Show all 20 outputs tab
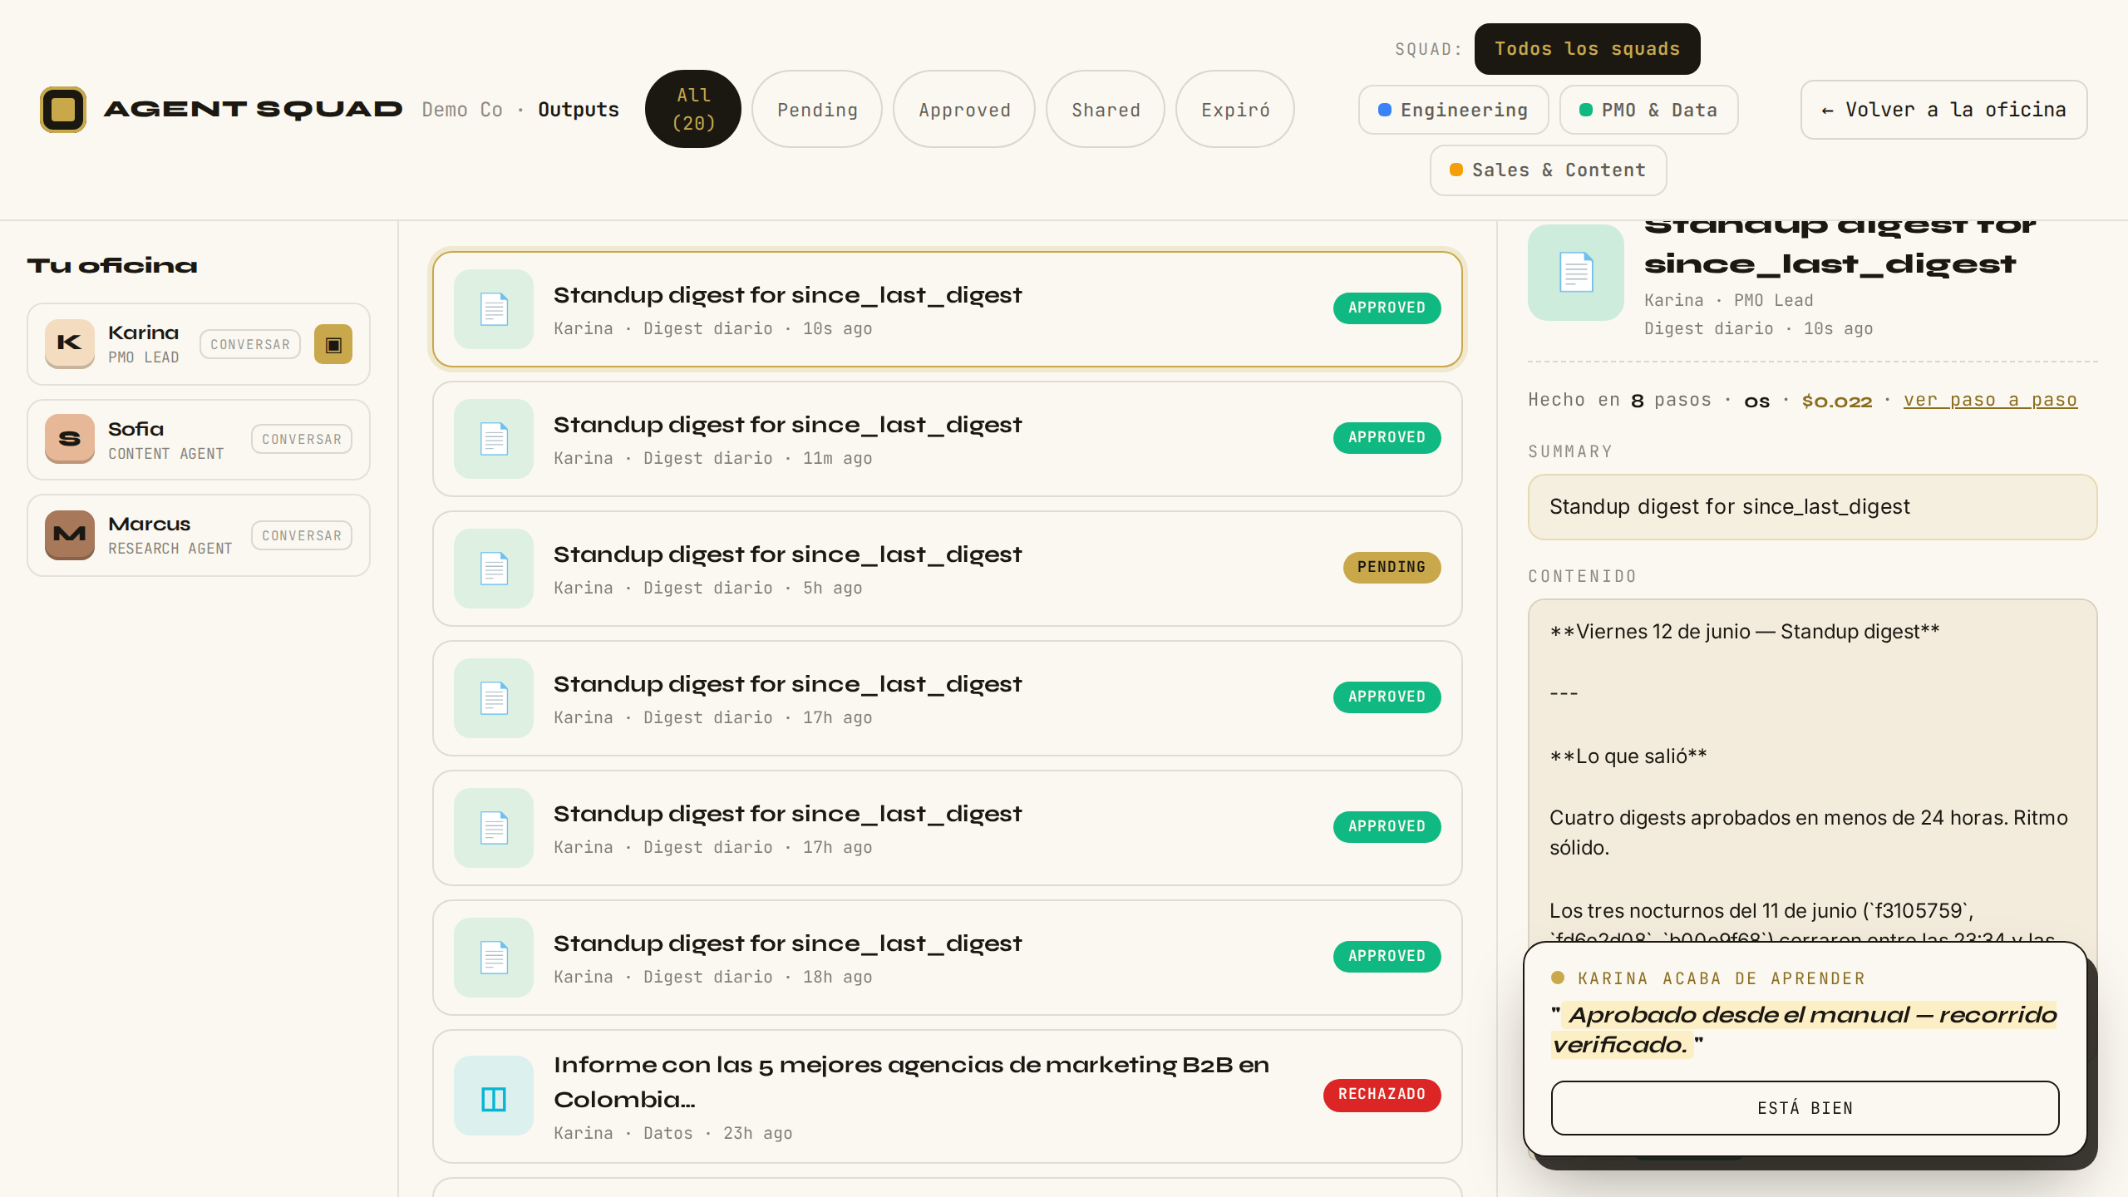Image resolution: width=2128 pixels, height=1197 pixels. pyautogui.click(x=693, y=109)
